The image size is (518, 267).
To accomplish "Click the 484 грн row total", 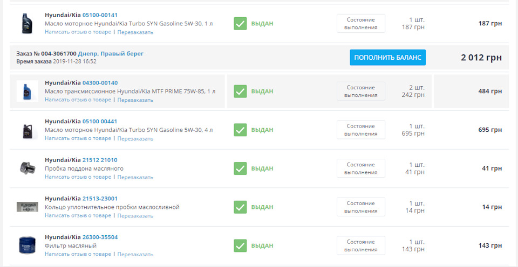I will (x=490, y=92).
